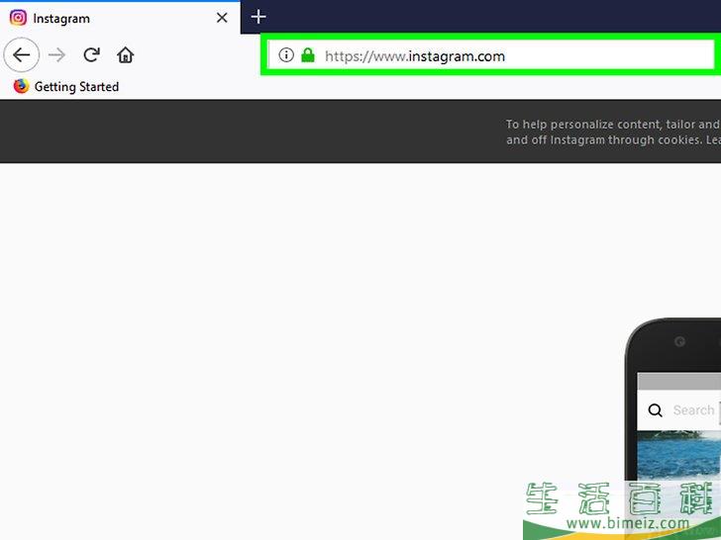Click the browser back arrow button
Screen dimensions: 721x540
pos(21,55)
